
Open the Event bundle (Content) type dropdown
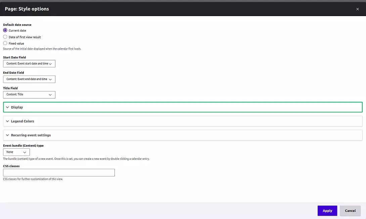tap(16, 152)
